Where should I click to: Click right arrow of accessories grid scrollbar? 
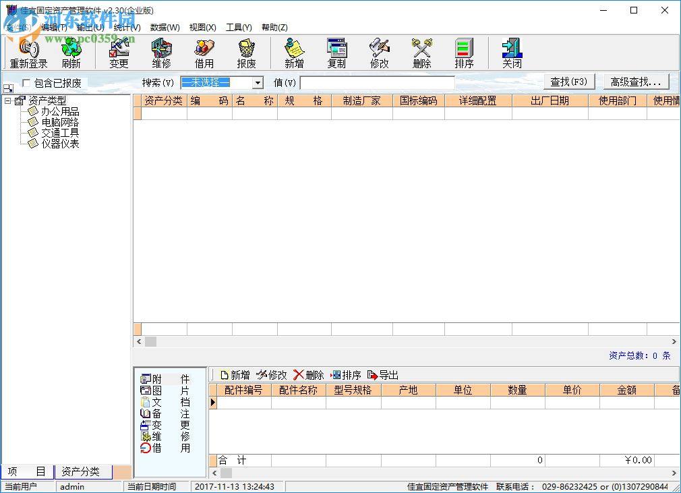pos(674,473)
